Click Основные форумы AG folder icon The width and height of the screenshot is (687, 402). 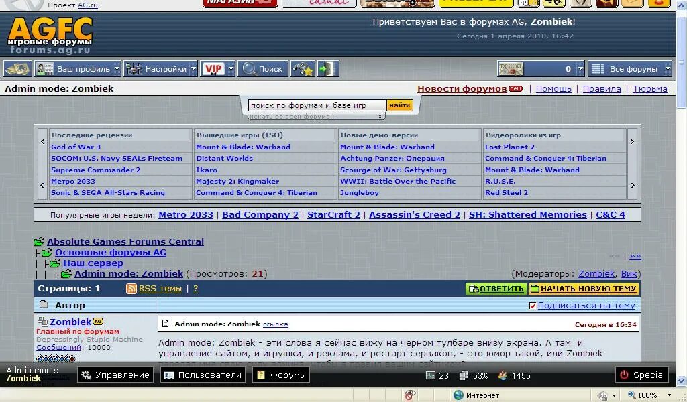coord(47,253)
